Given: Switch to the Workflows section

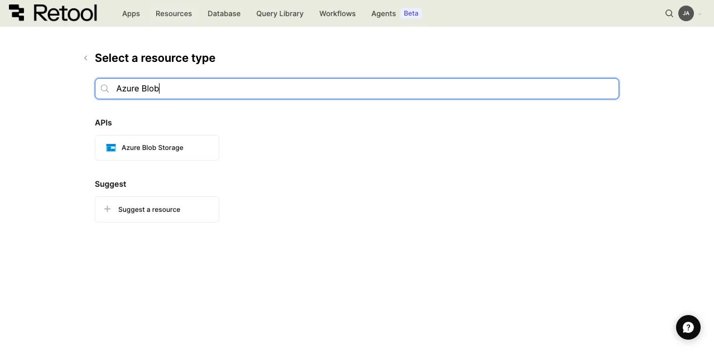Looking at the screenshot, I should 337,13.
